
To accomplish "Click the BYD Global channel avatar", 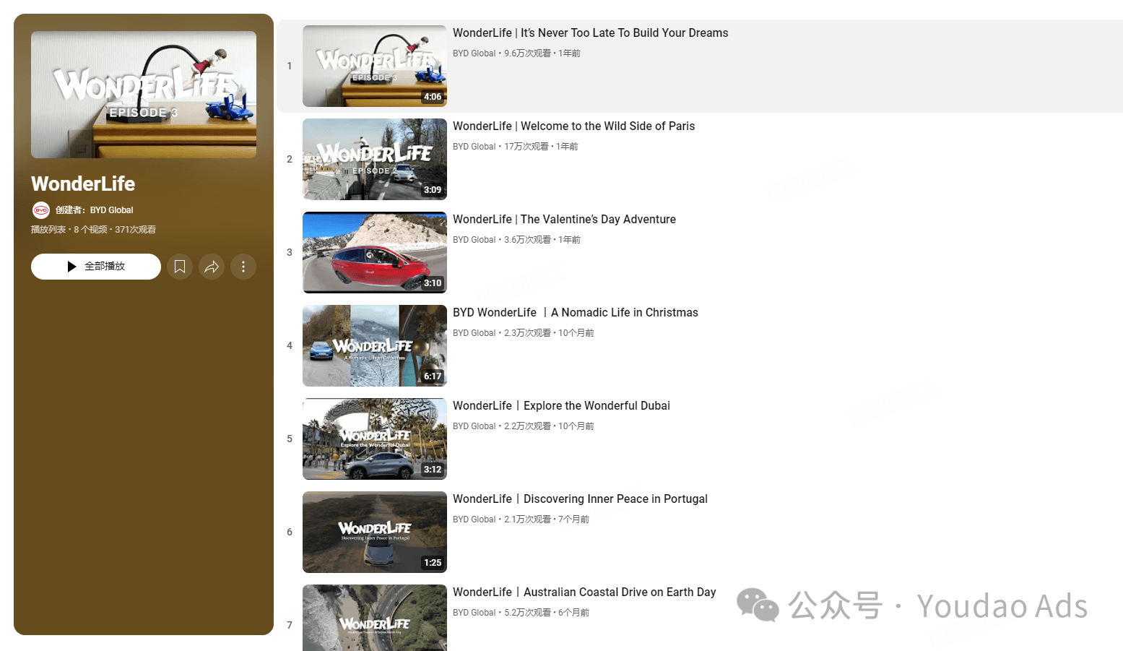I will [x=41, y=210].
